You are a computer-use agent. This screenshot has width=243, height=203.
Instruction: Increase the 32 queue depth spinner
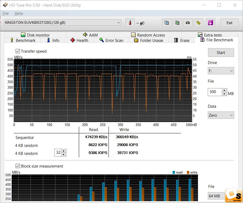click(x=64, y=151)
